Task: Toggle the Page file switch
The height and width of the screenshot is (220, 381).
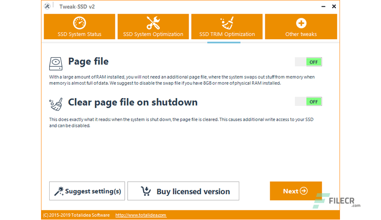Action: click(309, 62)
